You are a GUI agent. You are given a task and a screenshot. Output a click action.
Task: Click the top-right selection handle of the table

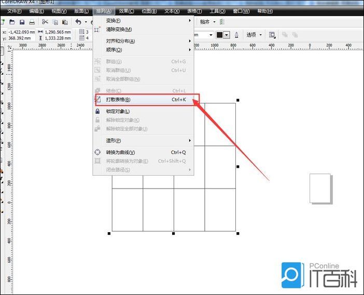[x=237, y=100]
